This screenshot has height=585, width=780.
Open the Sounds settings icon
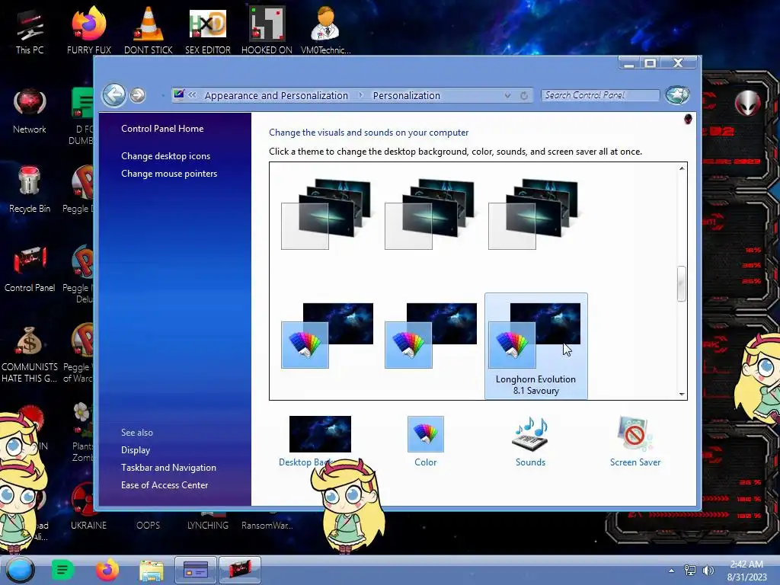(530, 433)
